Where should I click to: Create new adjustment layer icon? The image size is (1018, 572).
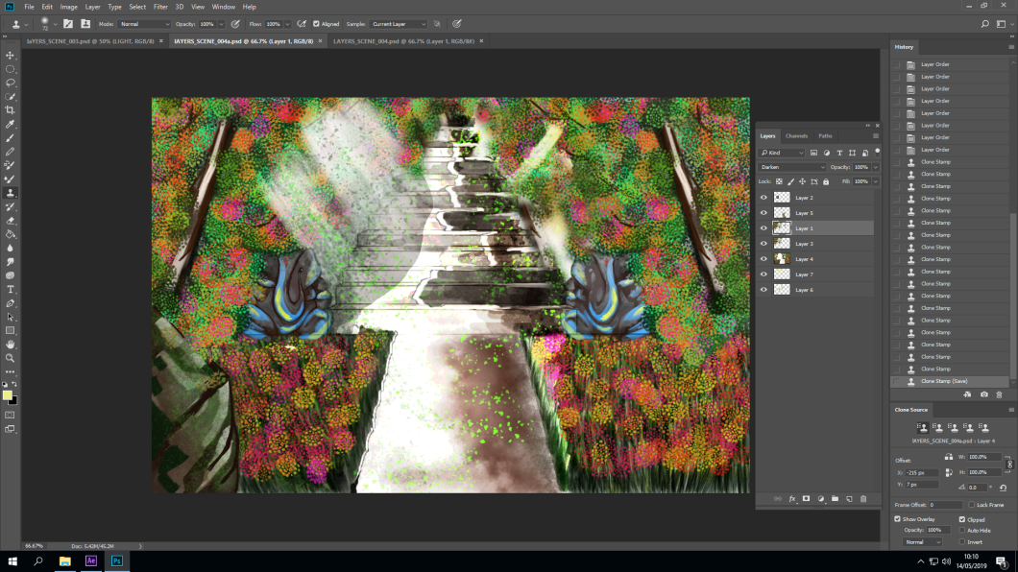tap(820, 499)
